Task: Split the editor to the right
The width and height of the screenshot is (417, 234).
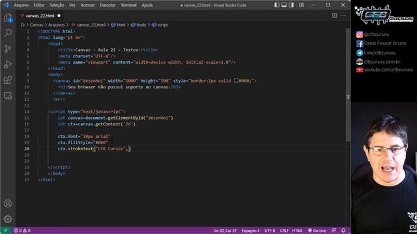Action: 334,16
